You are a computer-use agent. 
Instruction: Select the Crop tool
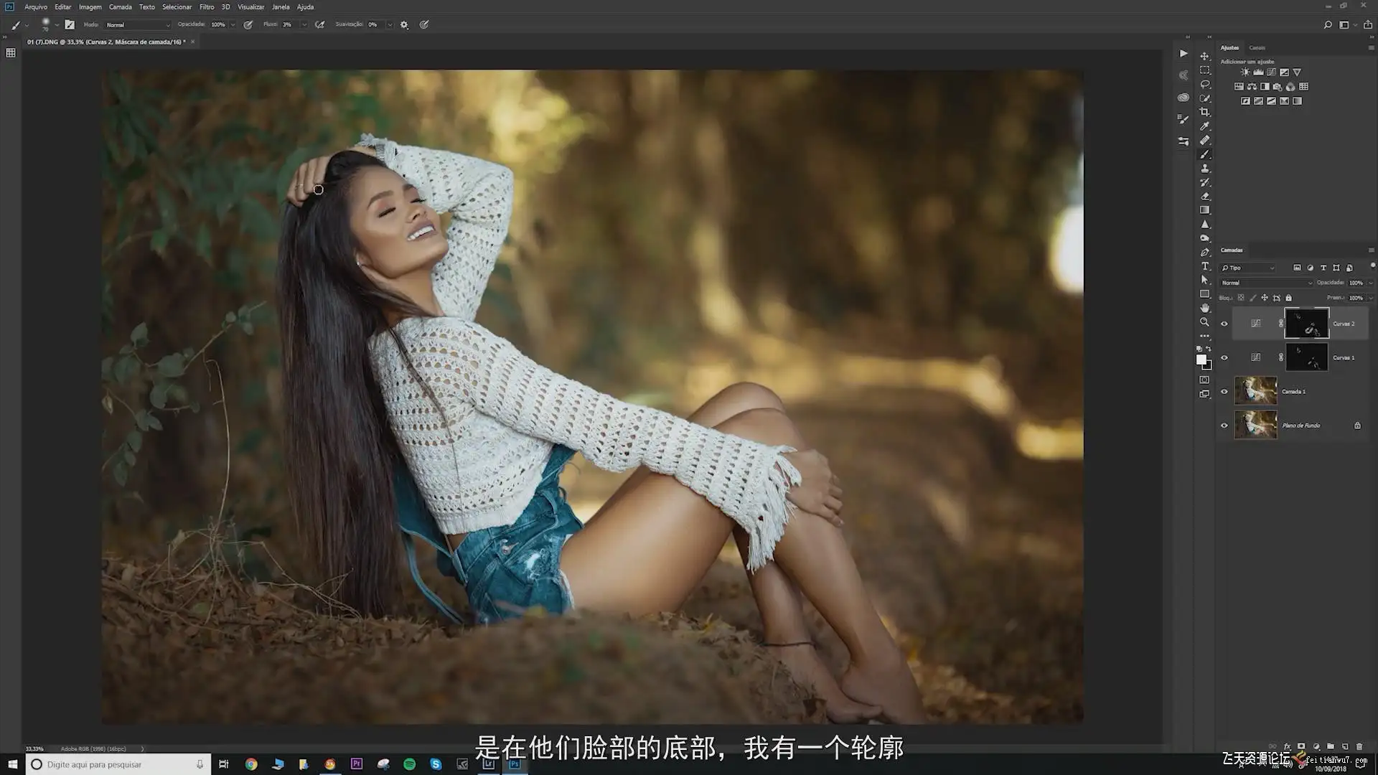pyautogui.click(x=1205, y=113)
